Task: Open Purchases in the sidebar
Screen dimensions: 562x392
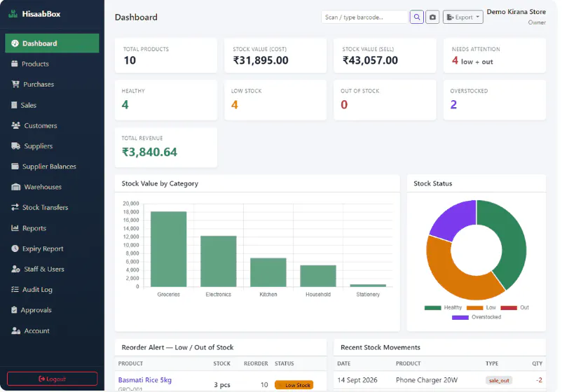Action: point(39,84)
